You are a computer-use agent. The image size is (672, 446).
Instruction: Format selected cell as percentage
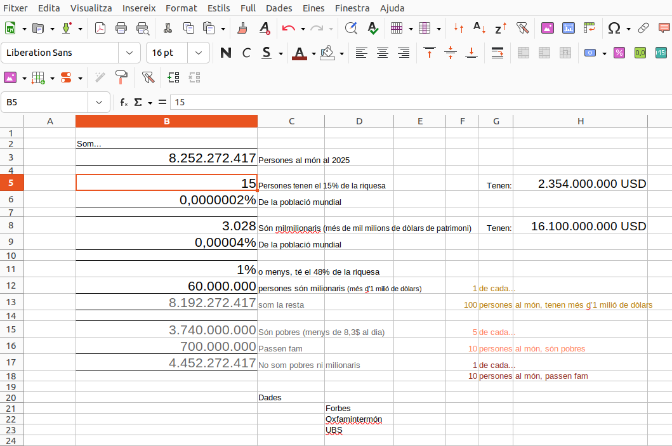click(619, 53)
